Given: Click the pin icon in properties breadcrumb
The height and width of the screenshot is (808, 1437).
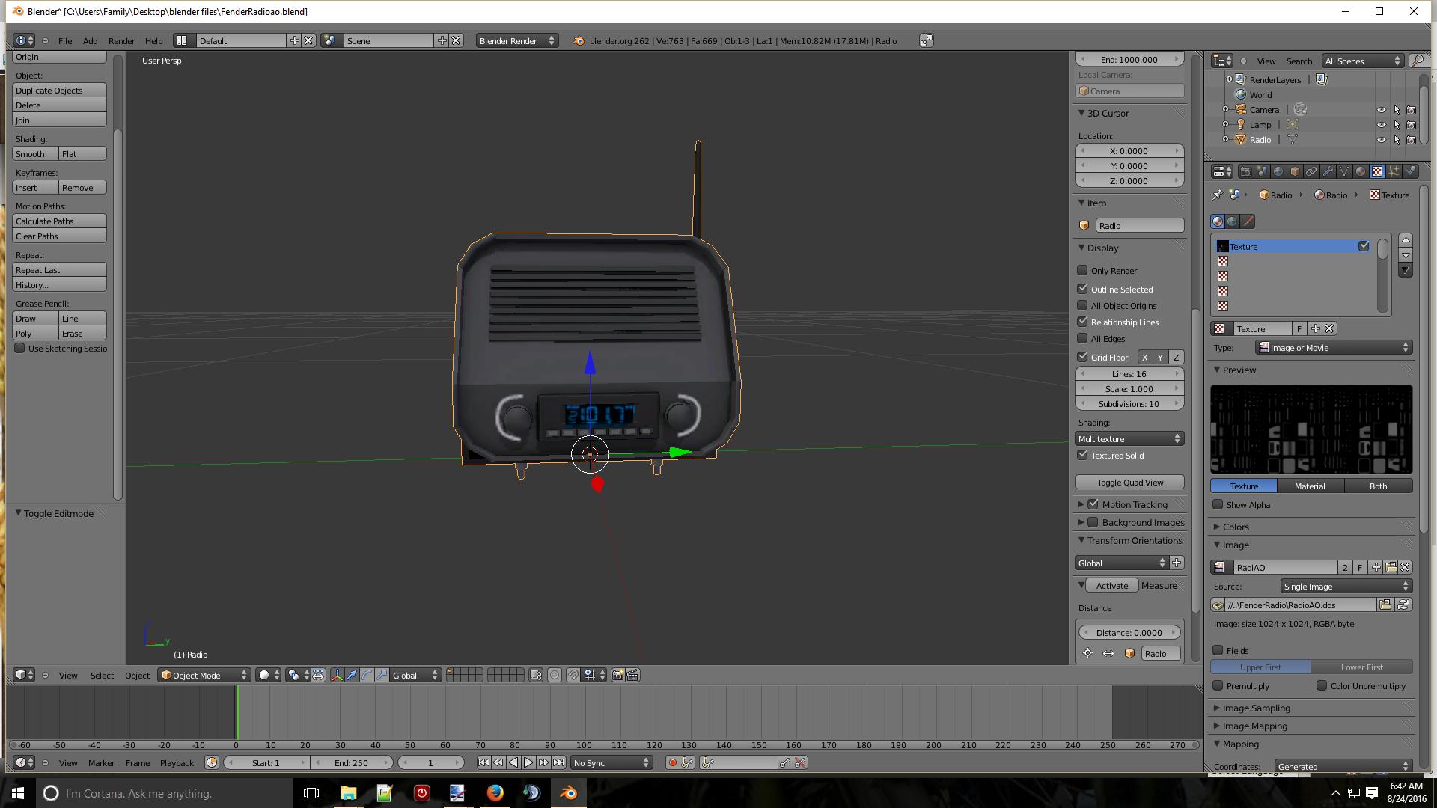Looking at the screenshot, I should (x=1217, y=195).
